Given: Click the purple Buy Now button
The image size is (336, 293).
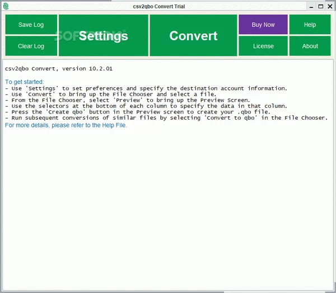Looking at the screenshot, I should 263,25.
